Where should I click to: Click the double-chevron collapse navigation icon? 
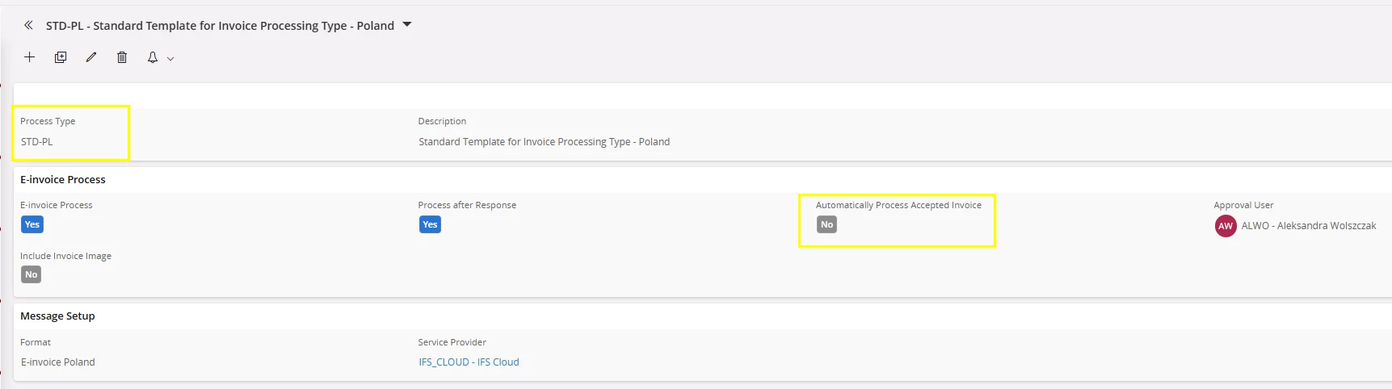click(28, 25)
